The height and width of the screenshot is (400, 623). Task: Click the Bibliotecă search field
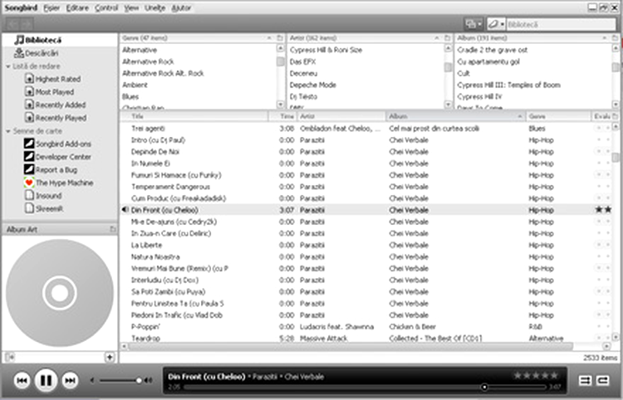560,24
